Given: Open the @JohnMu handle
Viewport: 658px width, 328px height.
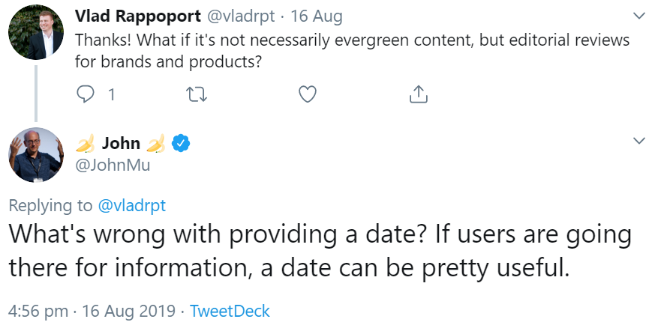Looking at the screenshot, I should tap(113, 165).
